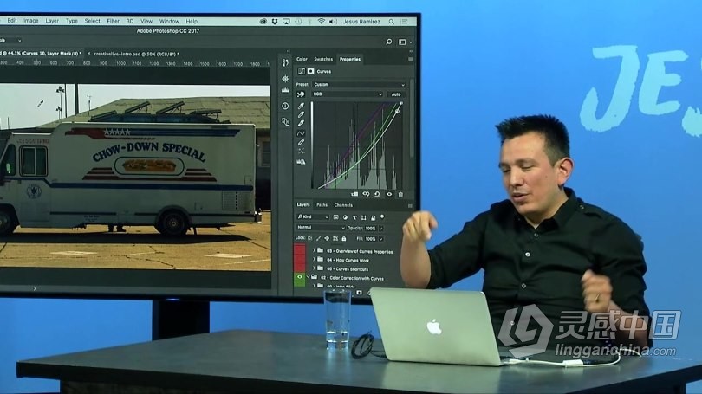Screen dimensions: 702x394
Task: Pick the black point eyedropper in Curves
Action: tap(301, 106)
